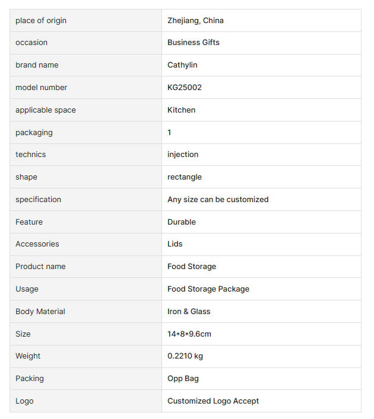Click the weight value '0.2210 kg'
The image size is (374, 419).
tap(185, 356)
